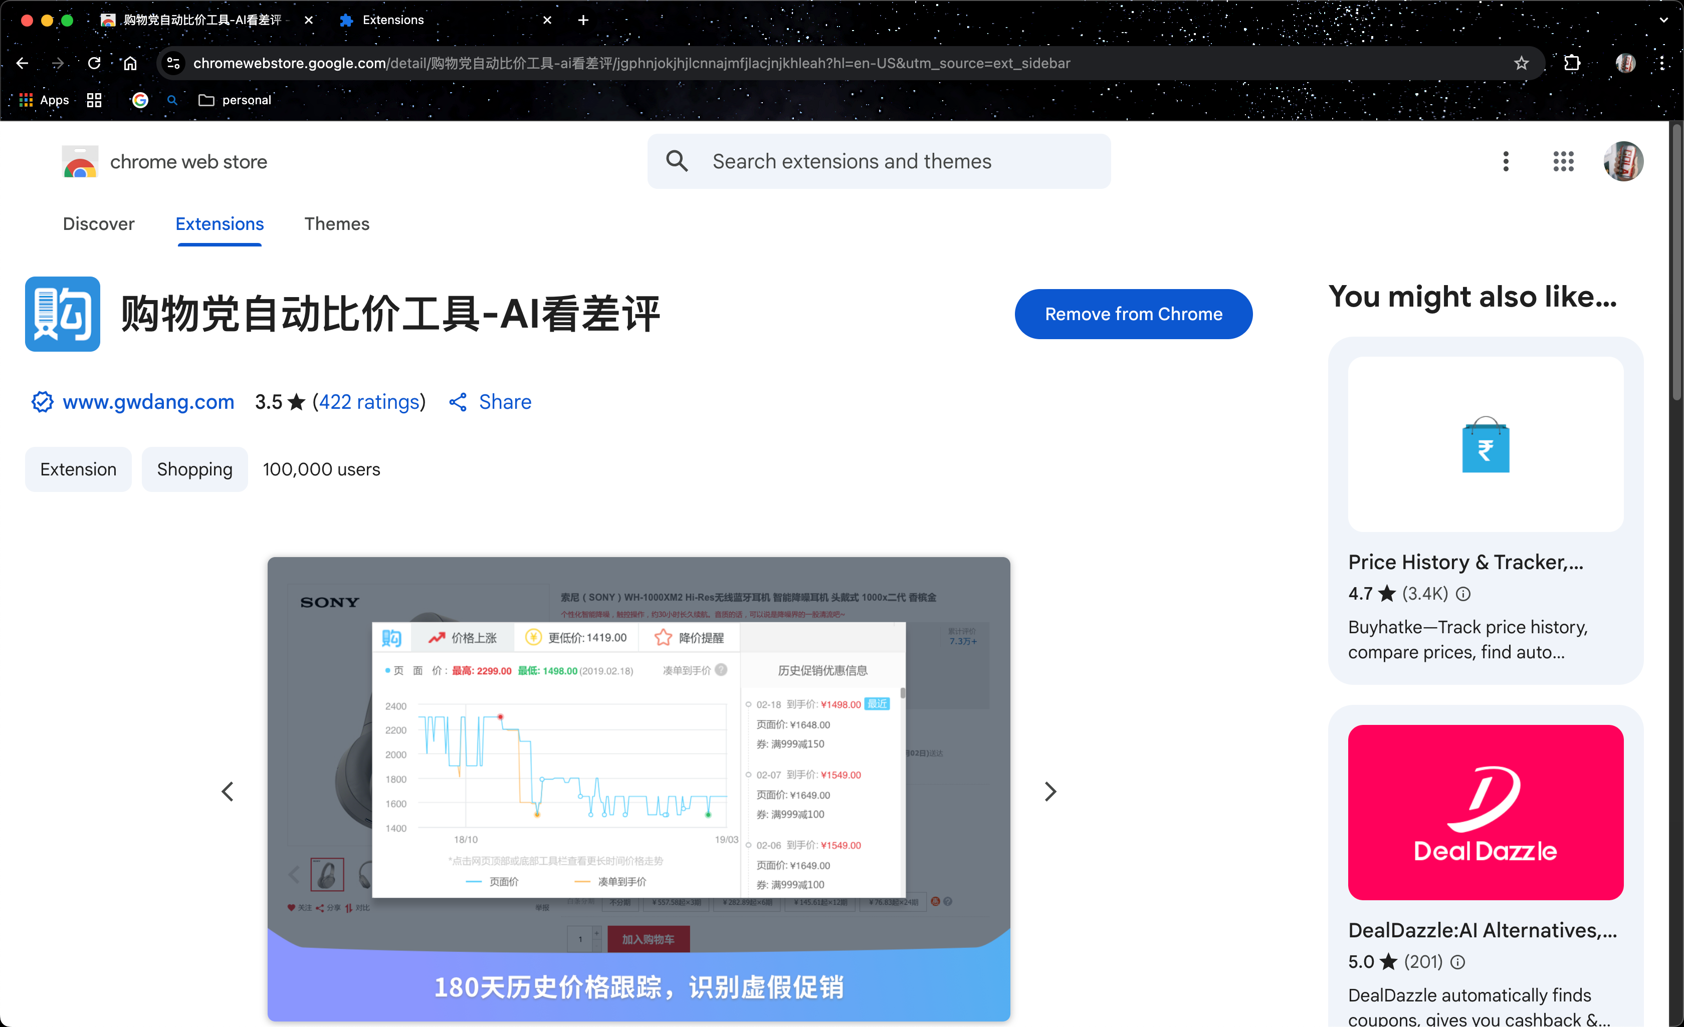Viewport: 1684px width, 1027px height.
Task: Open Google apps grid icon
Action: click(x=1563, y=161)
